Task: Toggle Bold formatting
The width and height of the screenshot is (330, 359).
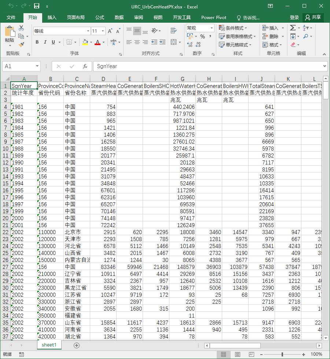Action: 37,42
